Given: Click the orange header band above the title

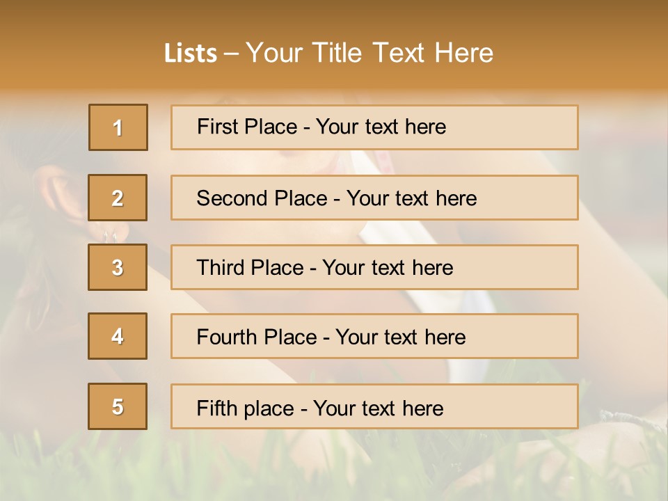Looking at the screenshot, I should 334,15.
